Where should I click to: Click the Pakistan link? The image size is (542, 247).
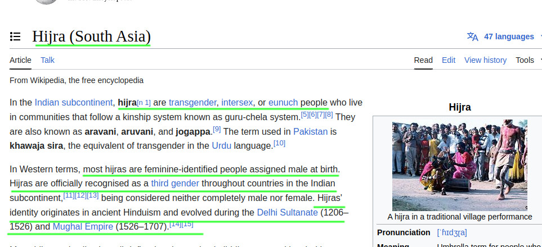[311, 131]
